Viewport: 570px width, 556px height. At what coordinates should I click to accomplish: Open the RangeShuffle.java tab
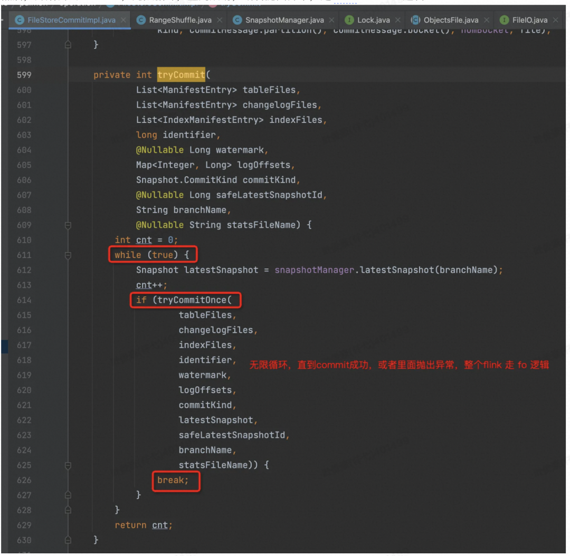coord(180,20)
